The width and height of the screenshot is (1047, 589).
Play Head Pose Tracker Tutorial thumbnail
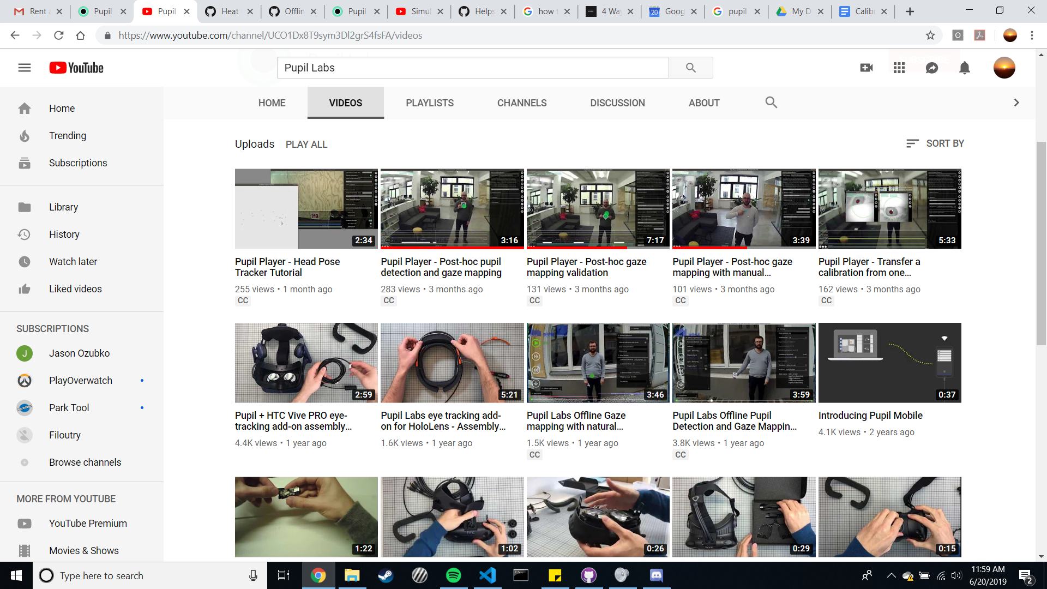(306, 209)
